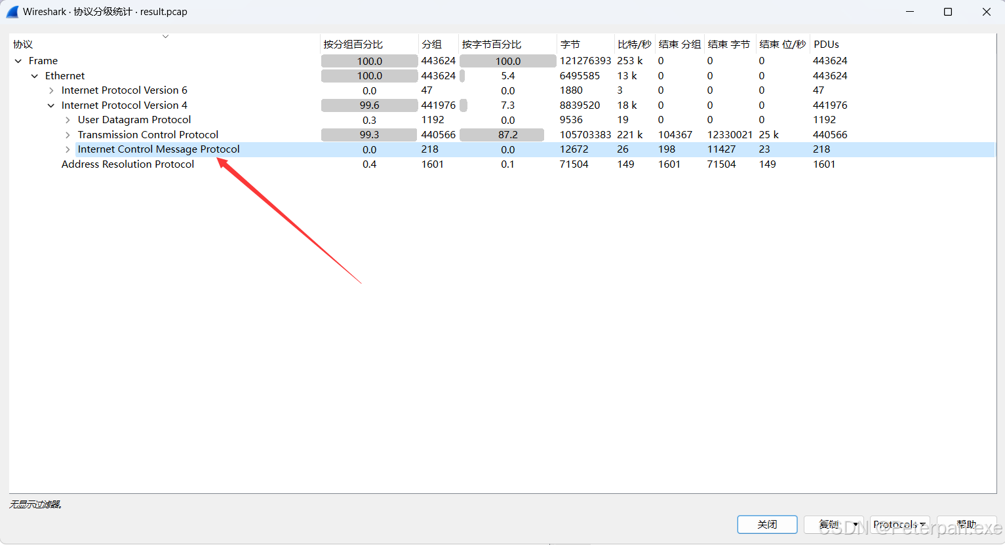Open the 复制 dropdown arrow
Image resolution: width=1005 pixels, height=545 pixels.
click(x=856, y=525)
